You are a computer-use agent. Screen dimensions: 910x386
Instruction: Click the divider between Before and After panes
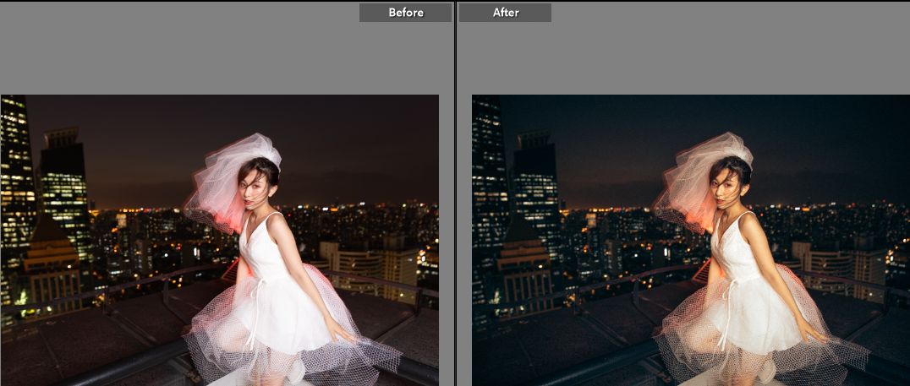(x=455, y=193)
